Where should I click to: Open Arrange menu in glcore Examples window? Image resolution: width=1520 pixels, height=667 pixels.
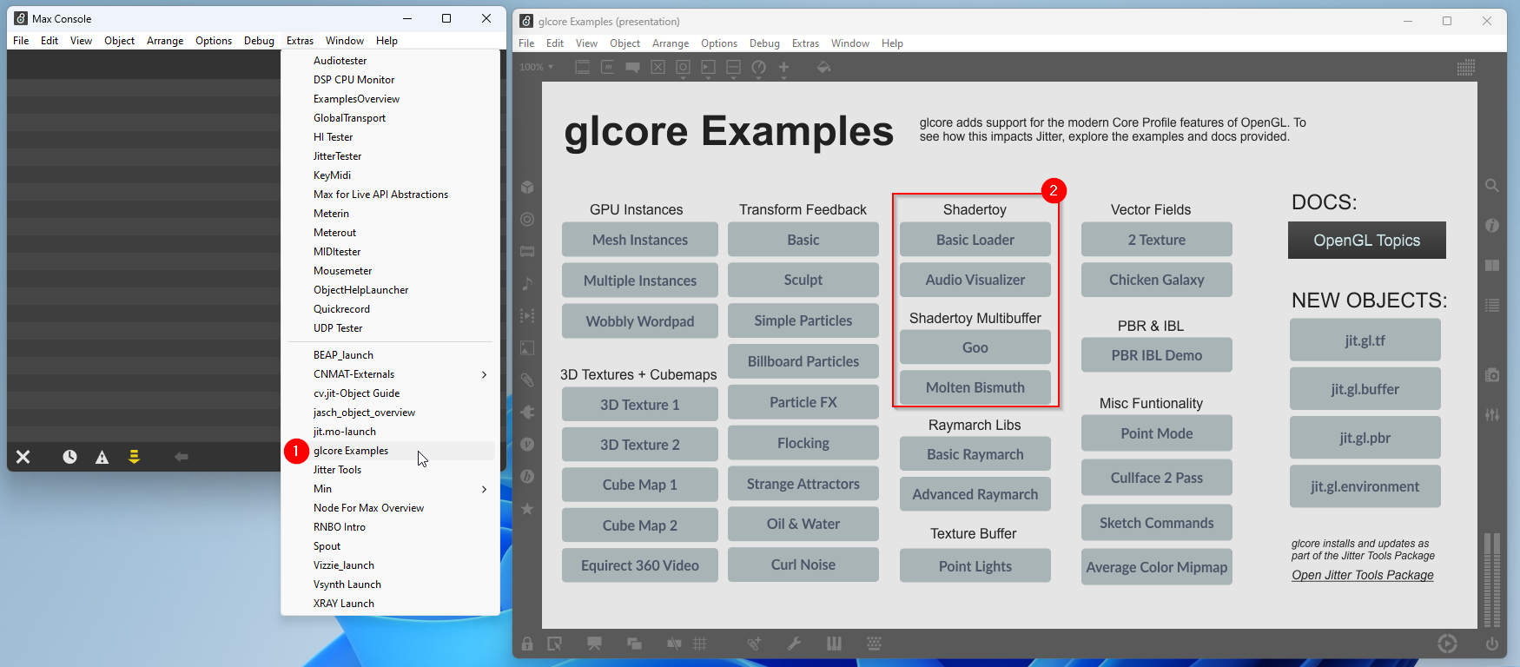click(671, 43)
